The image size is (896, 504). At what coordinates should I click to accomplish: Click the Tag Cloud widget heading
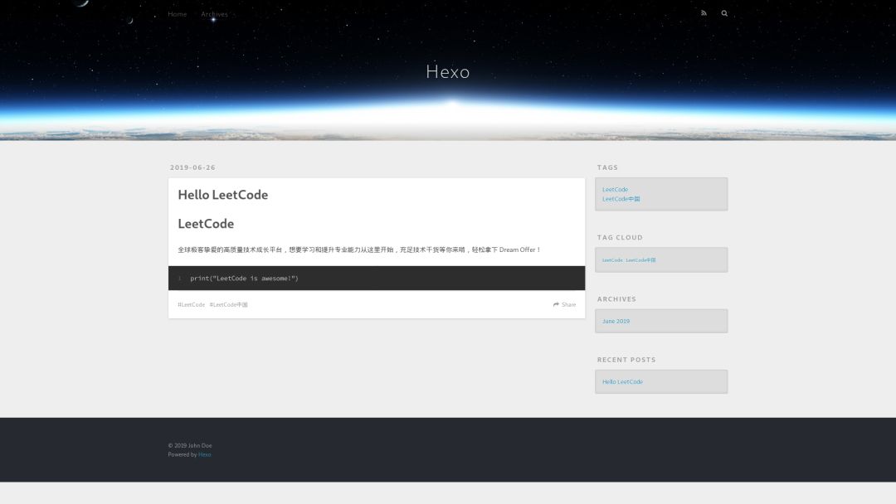620,237
